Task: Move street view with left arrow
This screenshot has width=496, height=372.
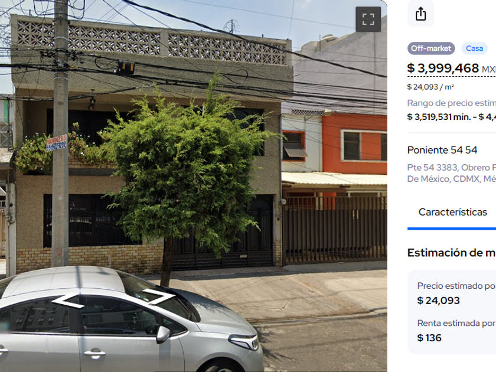Action: 68,301
